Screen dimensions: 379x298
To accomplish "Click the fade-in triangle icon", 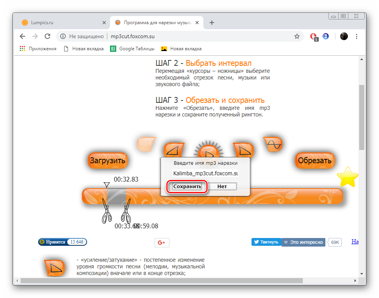I will [173, 150].
